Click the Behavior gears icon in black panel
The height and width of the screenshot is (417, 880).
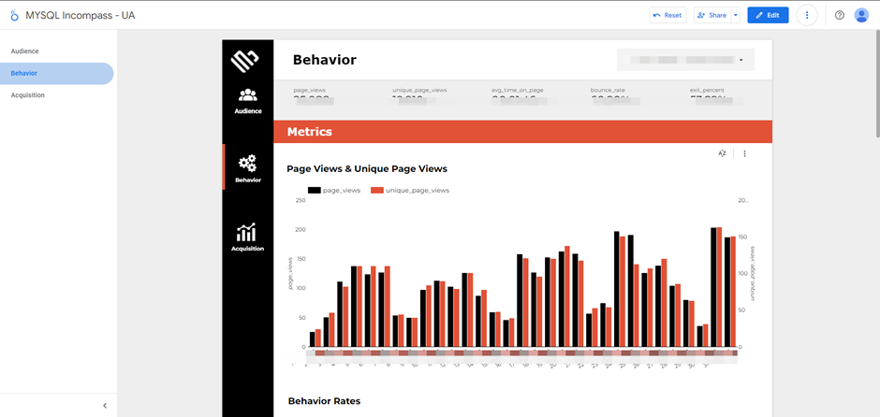click(x=247, y=165)
